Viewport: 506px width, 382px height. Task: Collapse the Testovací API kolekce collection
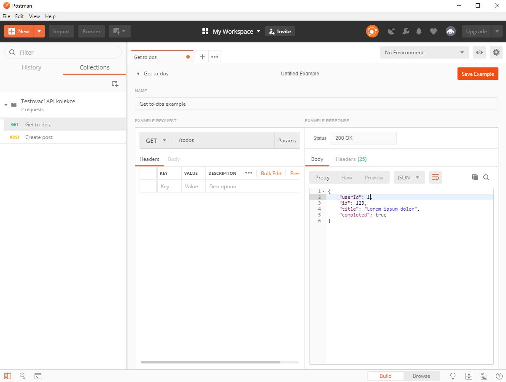[x=6, y=105]
